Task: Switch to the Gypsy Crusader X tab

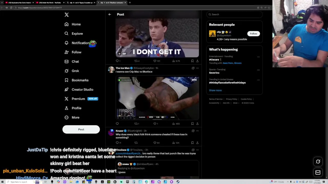Action: [x=81, y=3]
